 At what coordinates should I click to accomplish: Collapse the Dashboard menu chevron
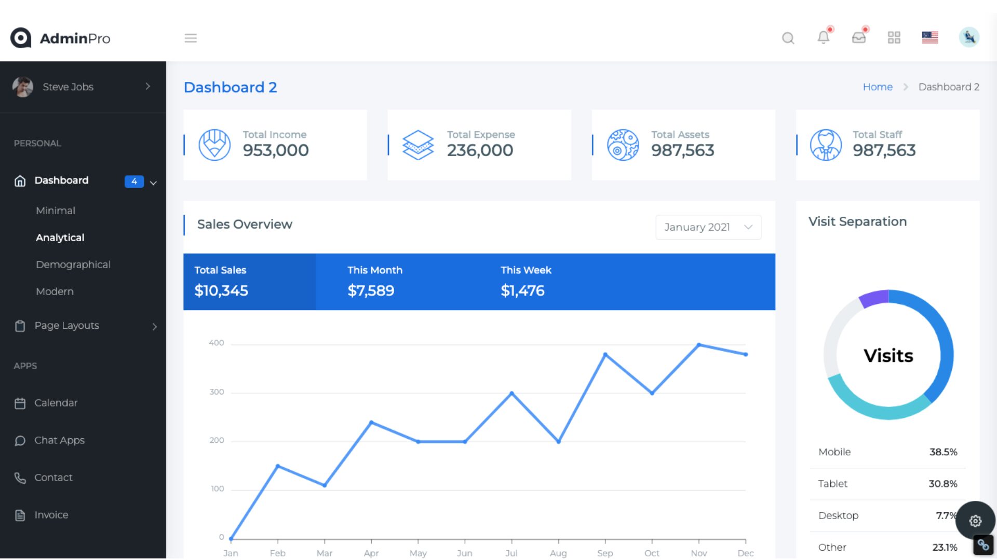pos(153,183)
